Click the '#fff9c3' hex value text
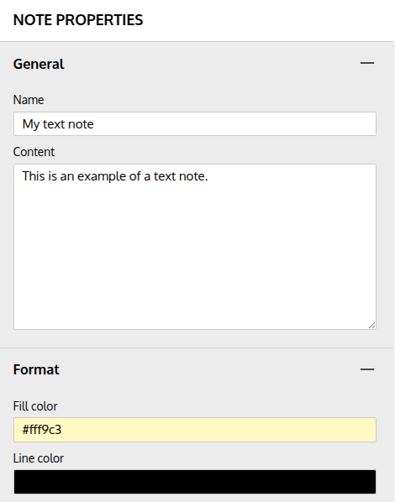 pos(42,430)
